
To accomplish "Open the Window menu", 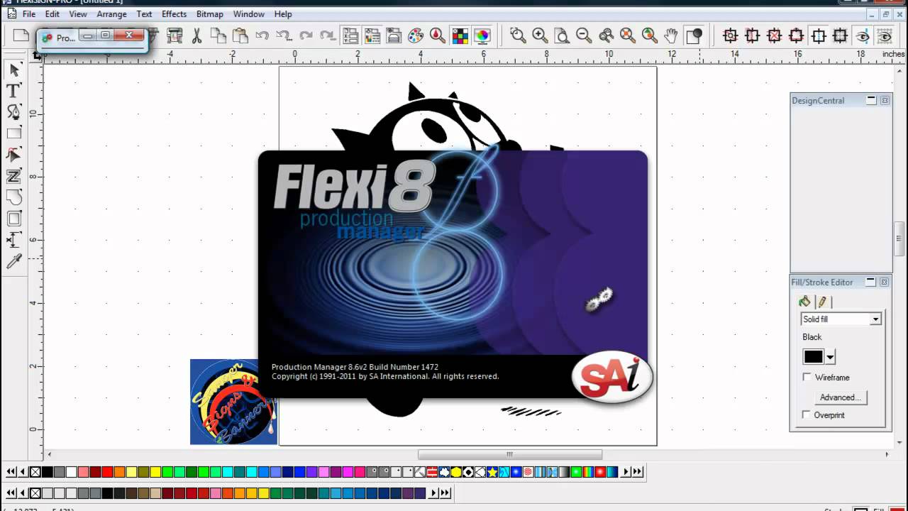I will click(249, 14).
